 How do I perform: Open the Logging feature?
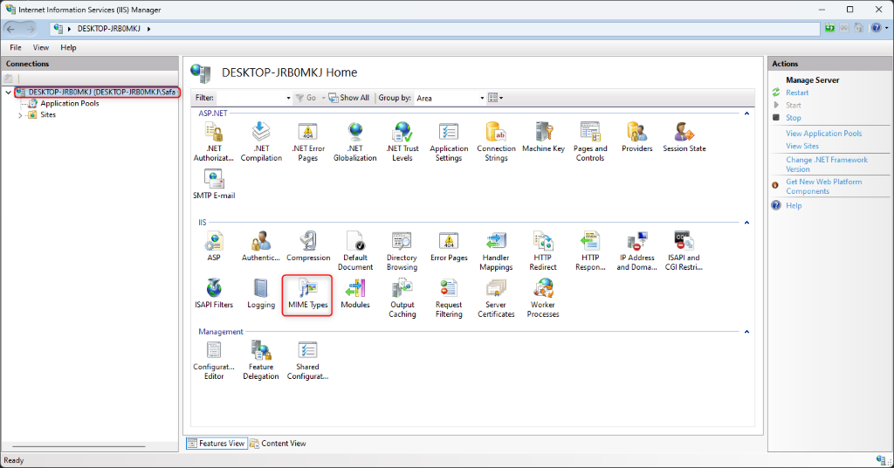click(x=261, y=293)
